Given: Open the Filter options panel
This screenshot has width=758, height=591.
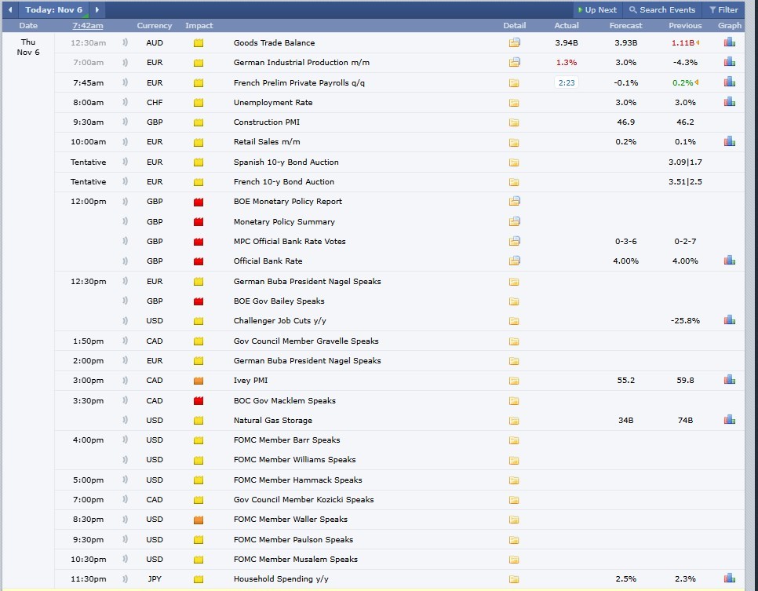Looking at the screenshot, I should (x=723, y=10).
